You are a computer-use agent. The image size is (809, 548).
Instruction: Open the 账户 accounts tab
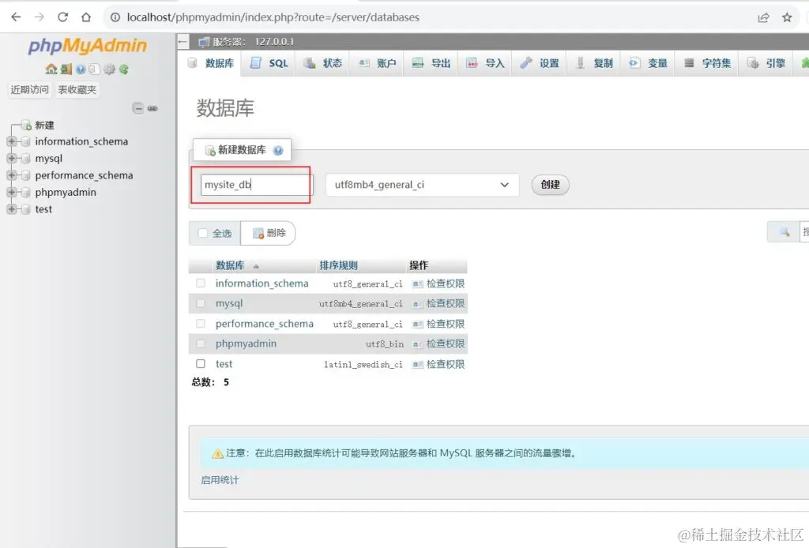[x=378, y=63]
